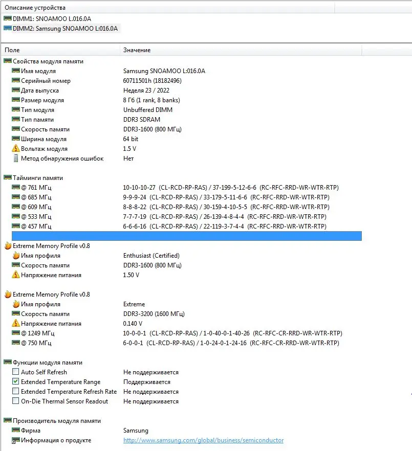Select the '9-9-9-24' timing value
The width and height of the screenshot is (412, 451).
(135, 197)
